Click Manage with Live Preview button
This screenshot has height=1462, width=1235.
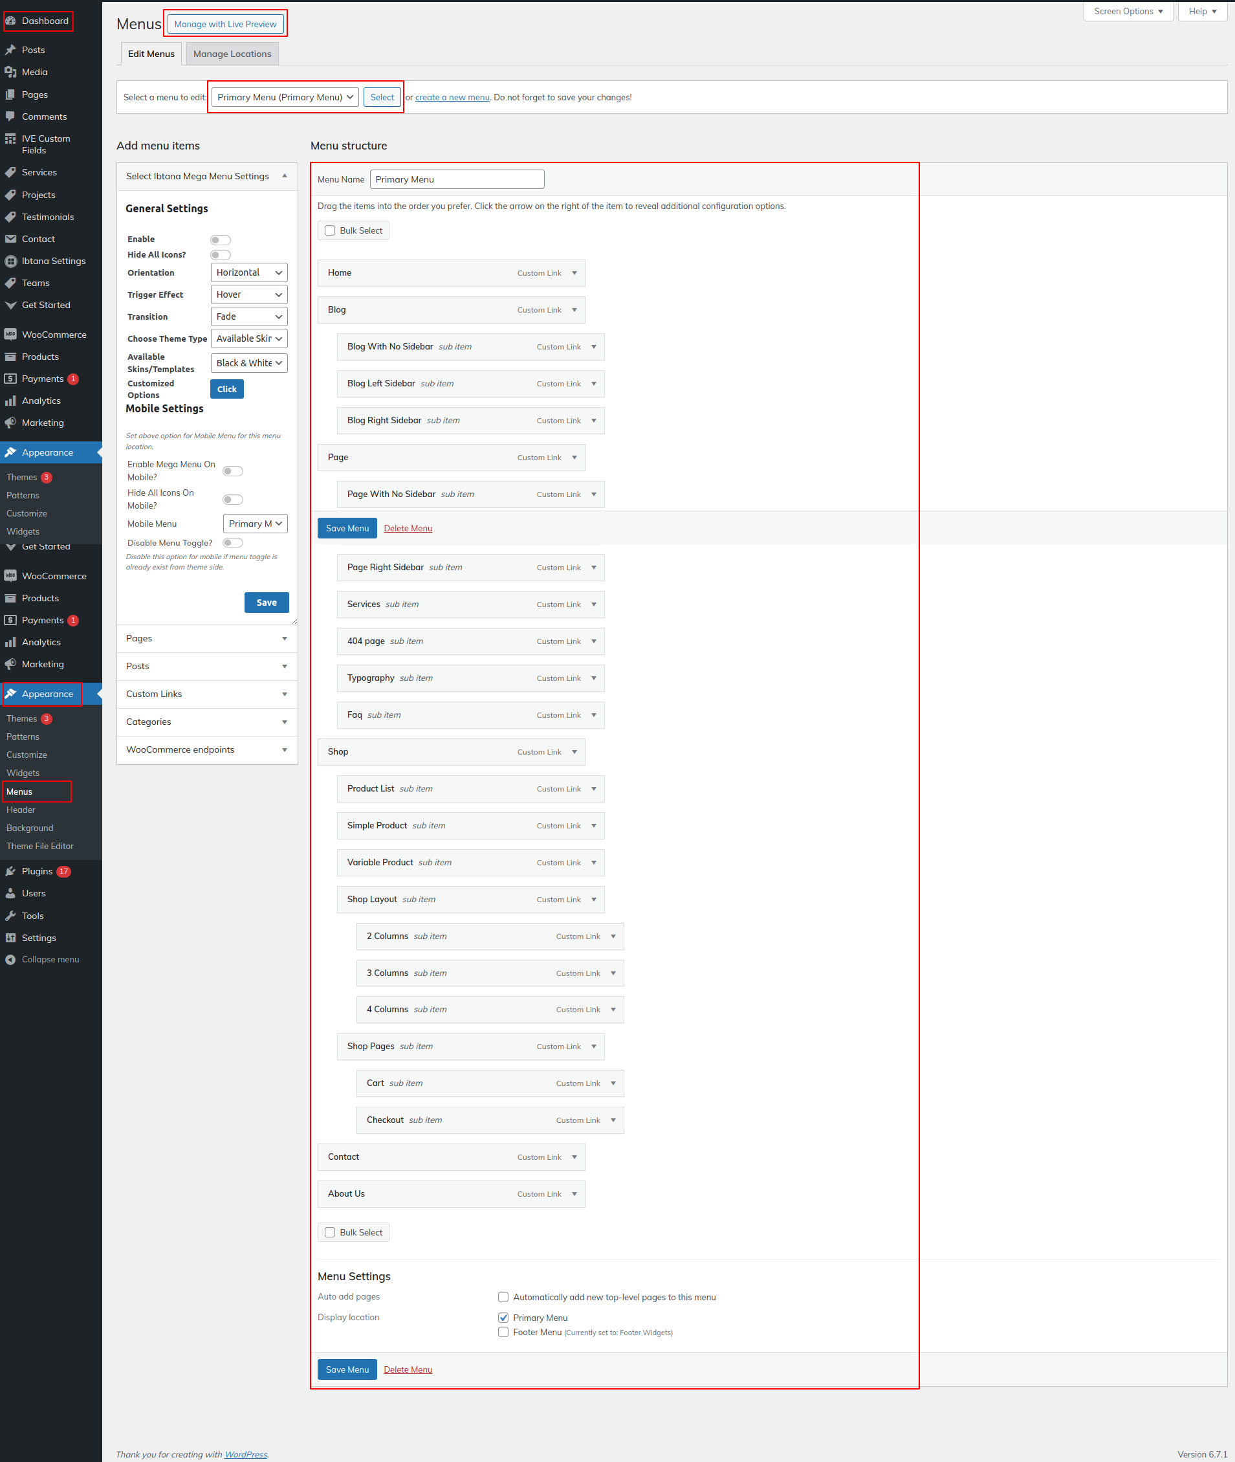coord(224,24)
